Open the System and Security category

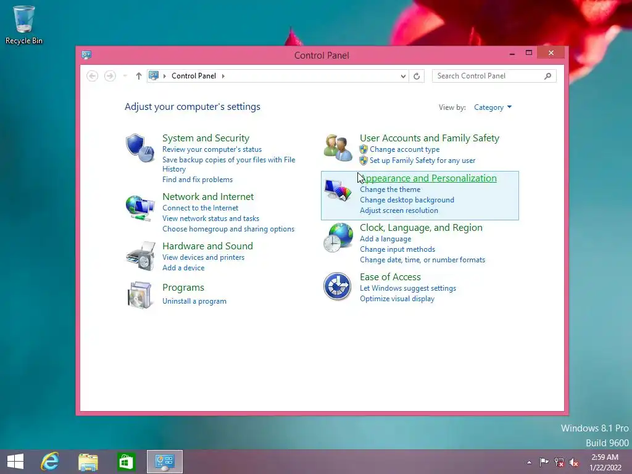pyautogui.click(x=206, y=138)
